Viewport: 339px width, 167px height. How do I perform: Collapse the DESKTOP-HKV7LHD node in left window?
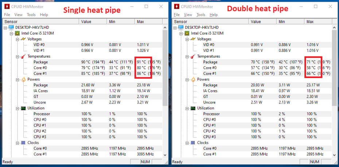click(5, 28)
